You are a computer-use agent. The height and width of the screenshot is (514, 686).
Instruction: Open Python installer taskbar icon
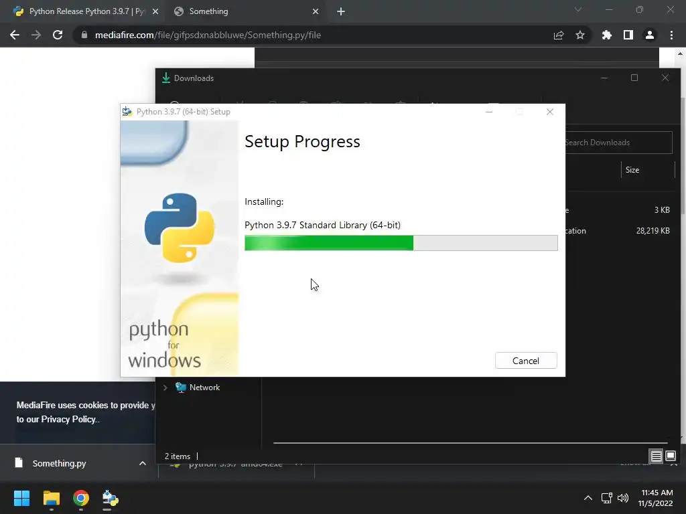(x=110, y=498)
